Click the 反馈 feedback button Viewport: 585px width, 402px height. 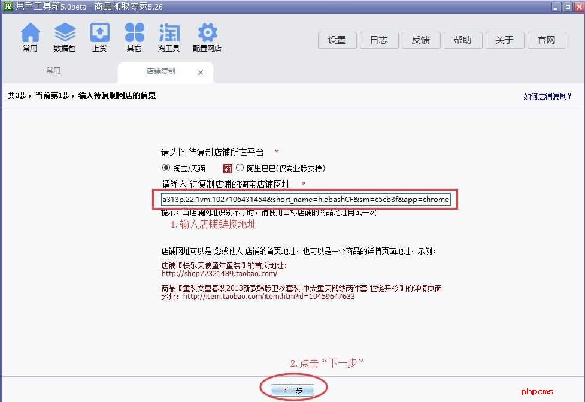[421, 40]
